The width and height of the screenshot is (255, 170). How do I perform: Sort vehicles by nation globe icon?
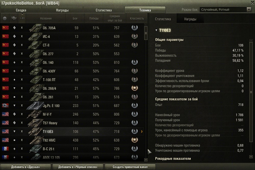(x=5, y=18)
